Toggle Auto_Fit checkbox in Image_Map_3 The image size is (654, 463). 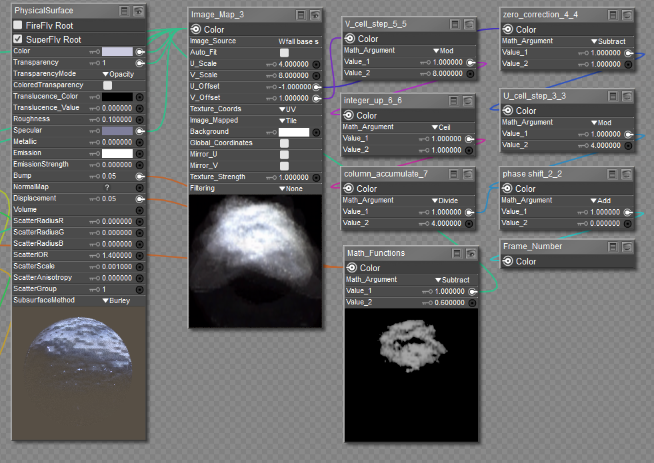pos(285,53)
